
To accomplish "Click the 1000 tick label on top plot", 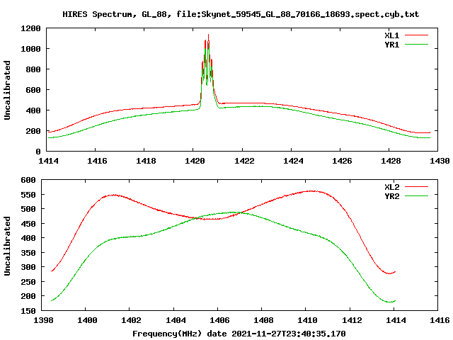I will pyautogui.click(x=30, y=49).
